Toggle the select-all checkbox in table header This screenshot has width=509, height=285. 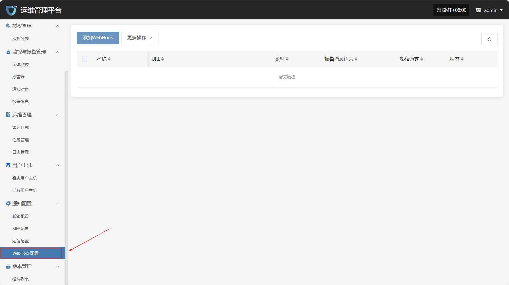[x=85, y=59]
